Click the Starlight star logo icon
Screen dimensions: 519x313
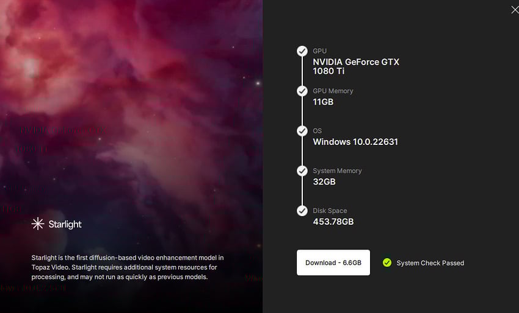tap(38, 224)
